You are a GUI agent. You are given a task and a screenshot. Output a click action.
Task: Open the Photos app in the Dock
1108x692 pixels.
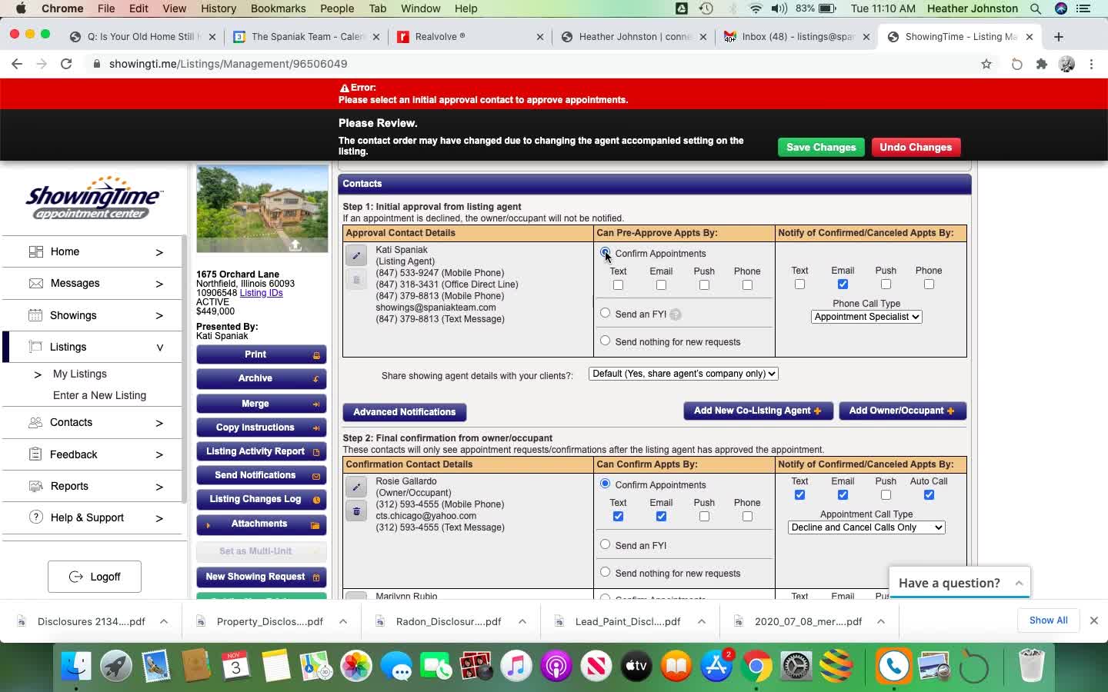pyautogui.click(x=356, y=666)
